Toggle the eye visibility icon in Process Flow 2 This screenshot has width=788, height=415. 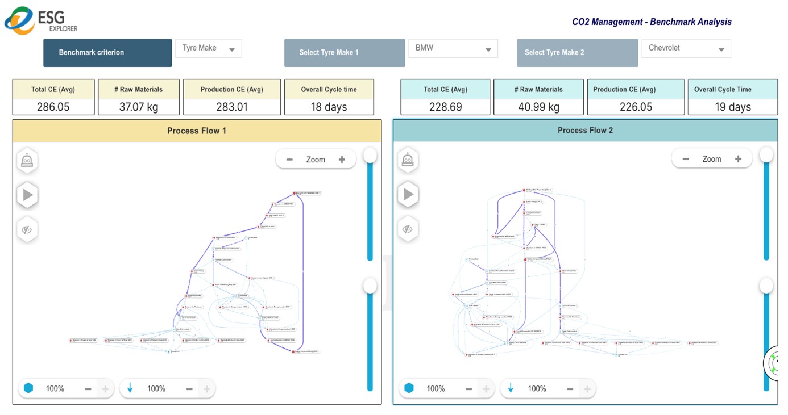tap(408, 229)
